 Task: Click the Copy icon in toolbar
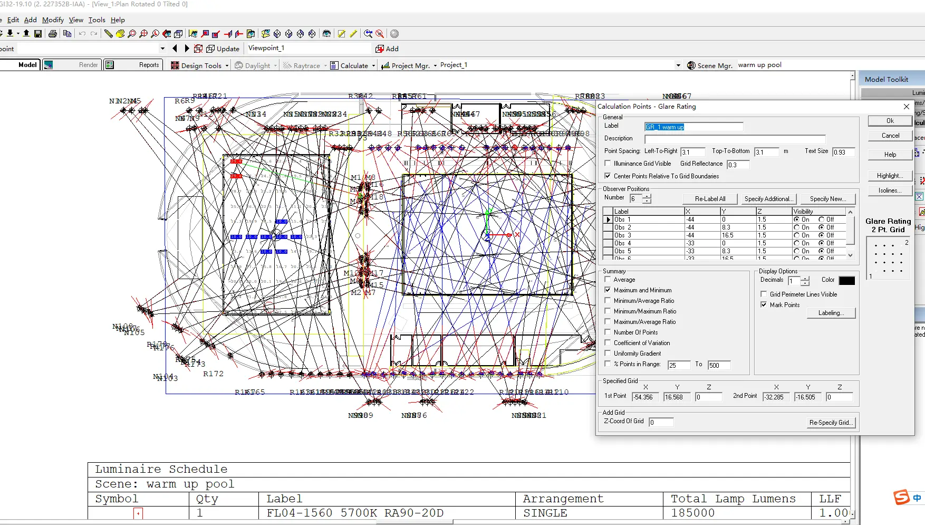pyautogui.click(x=67, y=34)
